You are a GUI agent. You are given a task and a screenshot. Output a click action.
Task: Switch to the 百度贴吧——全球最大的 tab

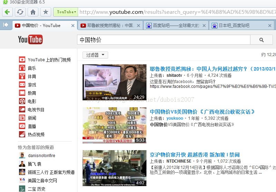pyautogui.click(x=176, y=26)
